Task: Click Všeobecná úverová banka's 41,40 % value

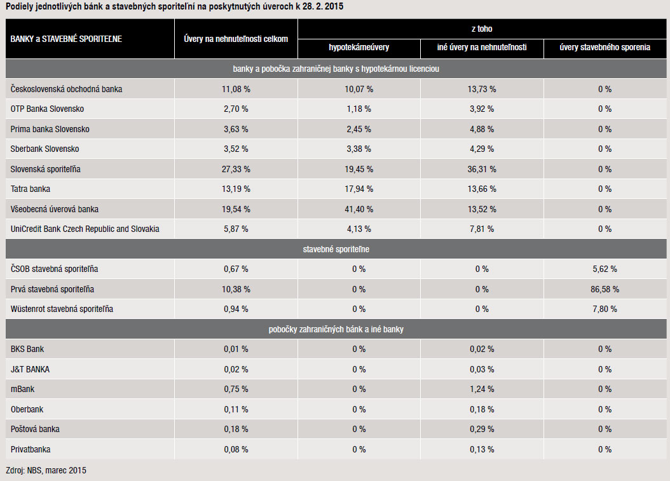Action: tap(359, 209)
